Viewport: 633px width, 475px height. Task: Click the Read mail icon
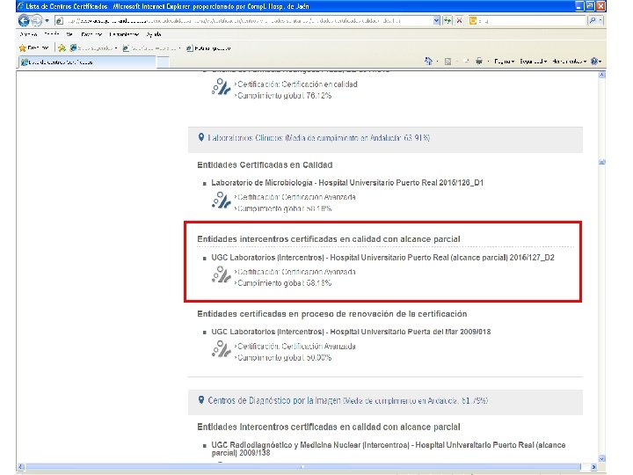(x=466, y=62)
